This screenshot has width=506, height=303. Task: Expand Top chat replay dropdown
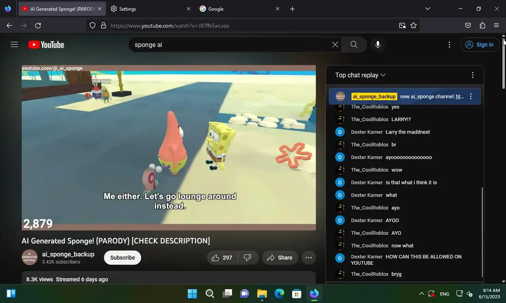pos(360,75)
